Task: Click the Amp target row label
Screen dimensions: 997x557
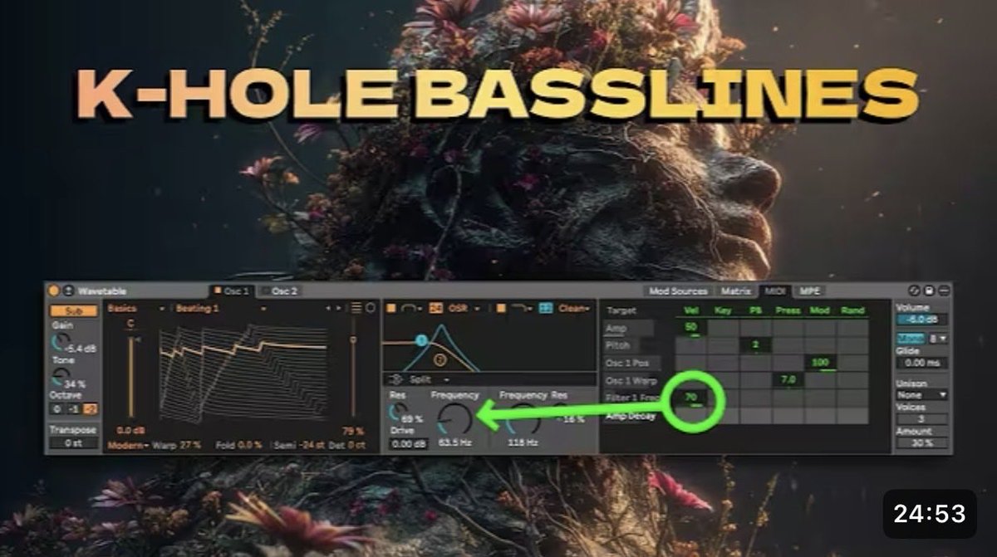Action: click(628, 328)
